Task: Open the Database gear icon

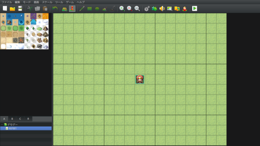Action: [x=147, y=9]
